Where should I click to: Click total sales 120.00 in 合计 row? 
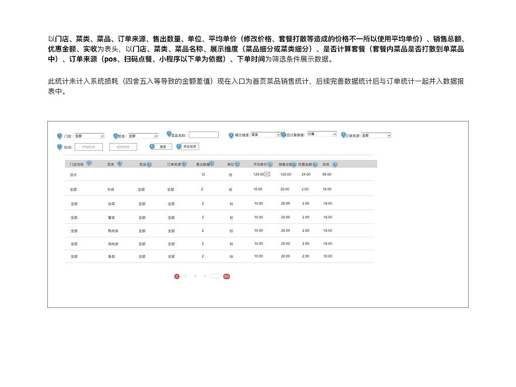click(x=286, y=174)
